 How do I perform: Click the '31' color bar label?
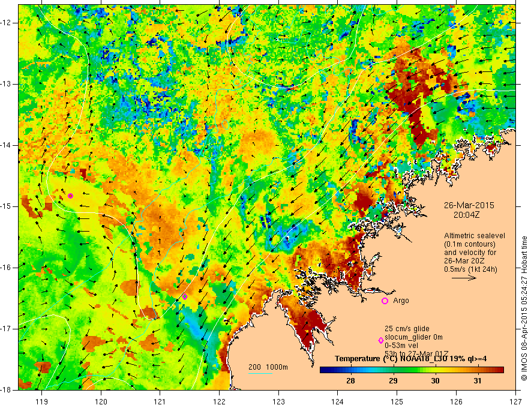tap(478, 381)
